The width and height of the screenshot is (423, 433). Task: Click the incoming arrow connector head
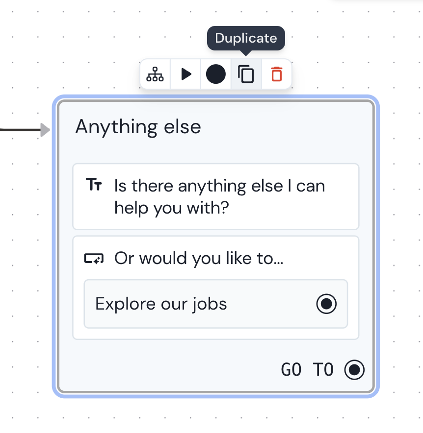point(45,130)
